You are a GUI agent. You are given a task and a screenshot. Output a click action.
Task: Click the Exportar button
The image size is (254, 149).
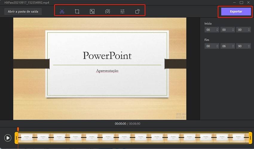(x=236, y=12)
